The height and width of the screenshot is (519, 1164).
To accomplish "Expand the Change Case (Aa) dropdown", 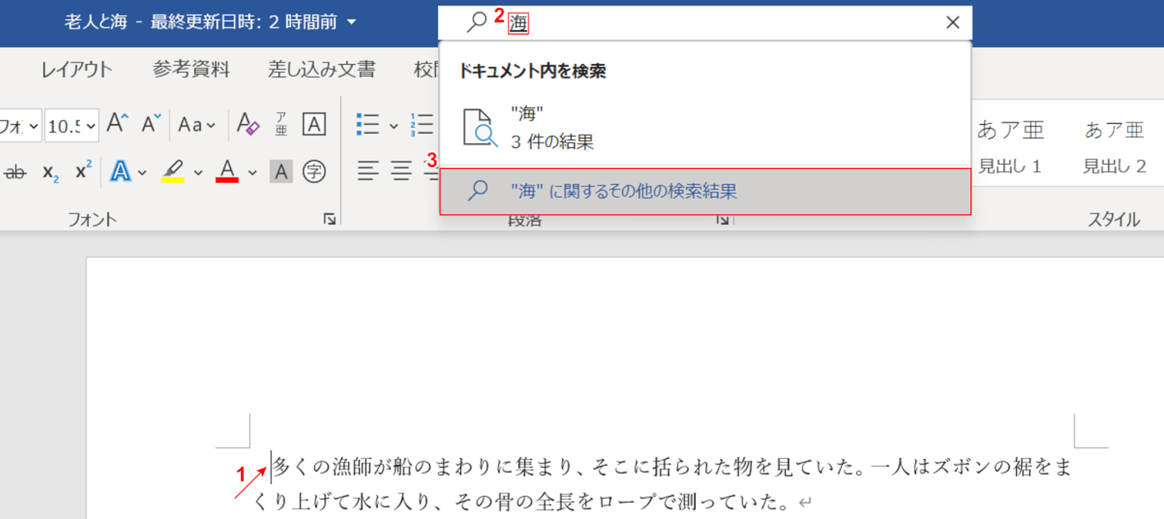I will tap(197, 125).
